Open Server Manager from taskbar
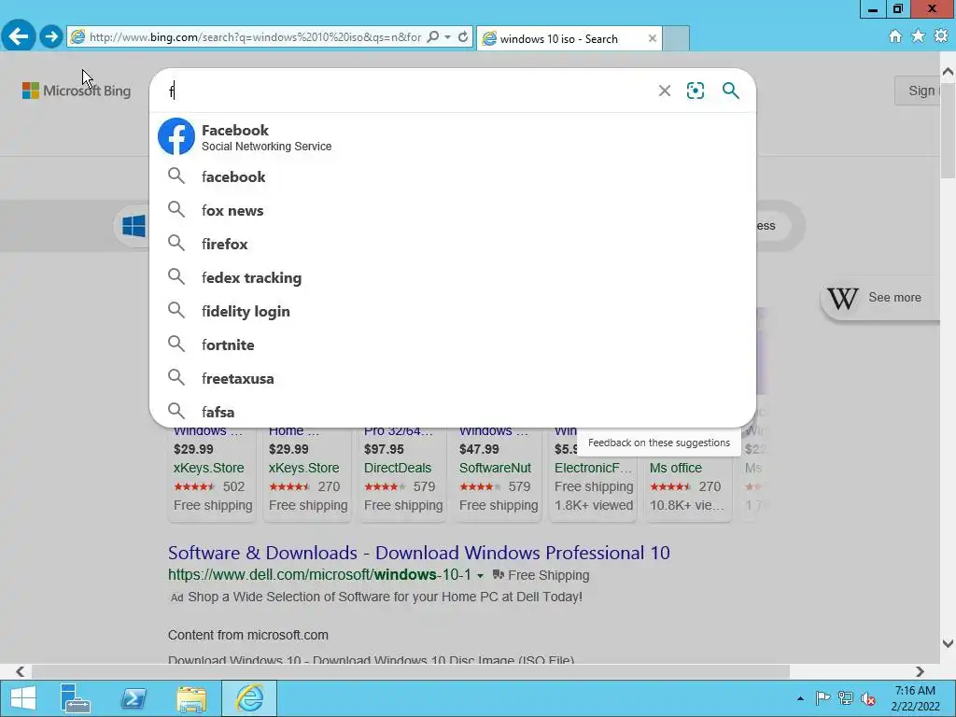Image resolution: width=956 pixels, height=717 pixels. [x=76, y=698]
